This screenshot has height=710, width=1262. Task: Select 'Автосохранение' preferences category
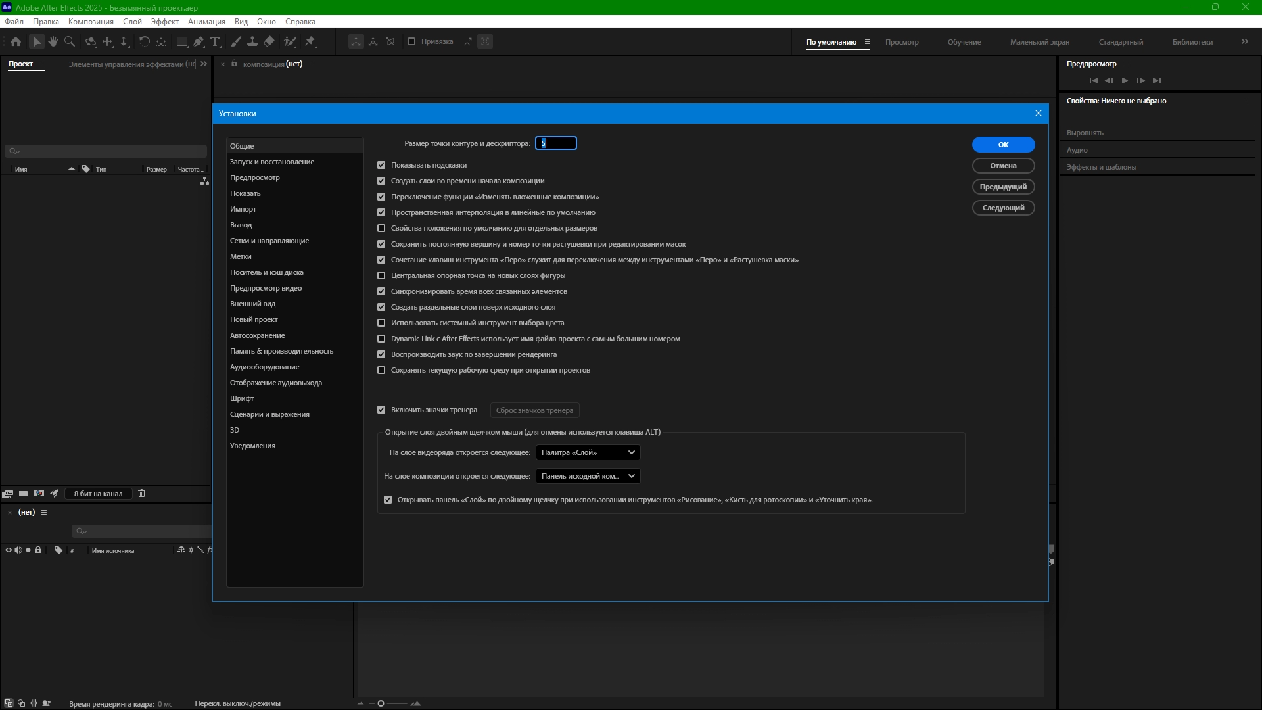257,335
